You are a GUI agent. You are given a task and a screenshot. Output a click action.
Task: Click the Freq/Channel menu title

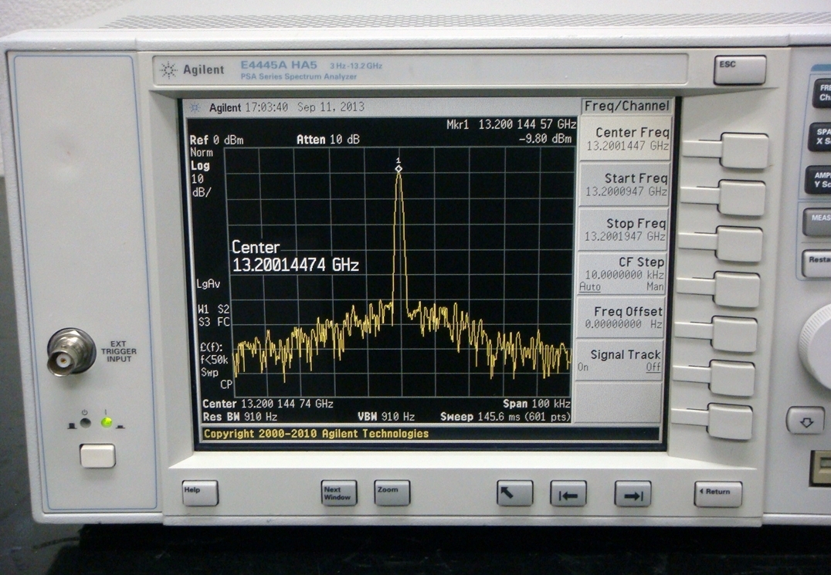626,106
